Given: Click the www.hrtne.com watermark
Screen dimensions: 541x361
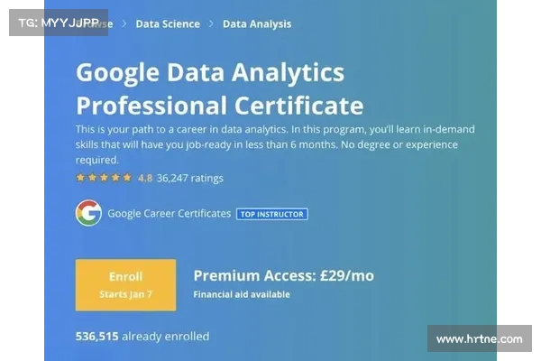Looking at the screenshot, I should [x=480, y=338].
